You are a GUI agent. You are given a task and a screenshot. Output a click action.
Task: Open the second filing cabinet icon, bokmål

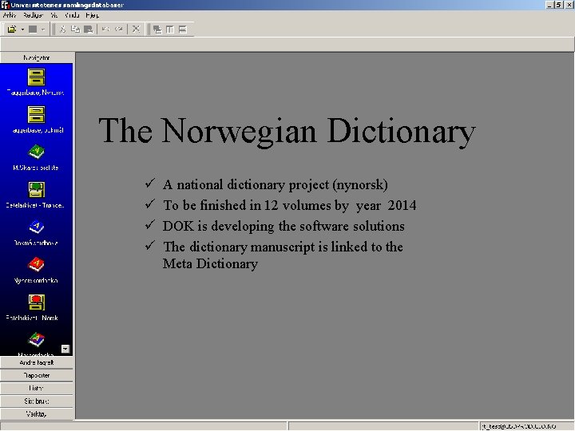36,114
